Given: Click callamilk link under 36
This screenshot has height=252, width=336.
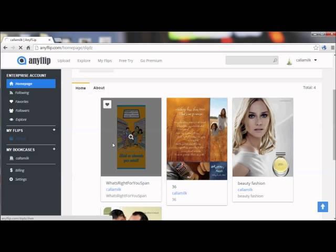Looking at the screenshot, I should [180, 193].
